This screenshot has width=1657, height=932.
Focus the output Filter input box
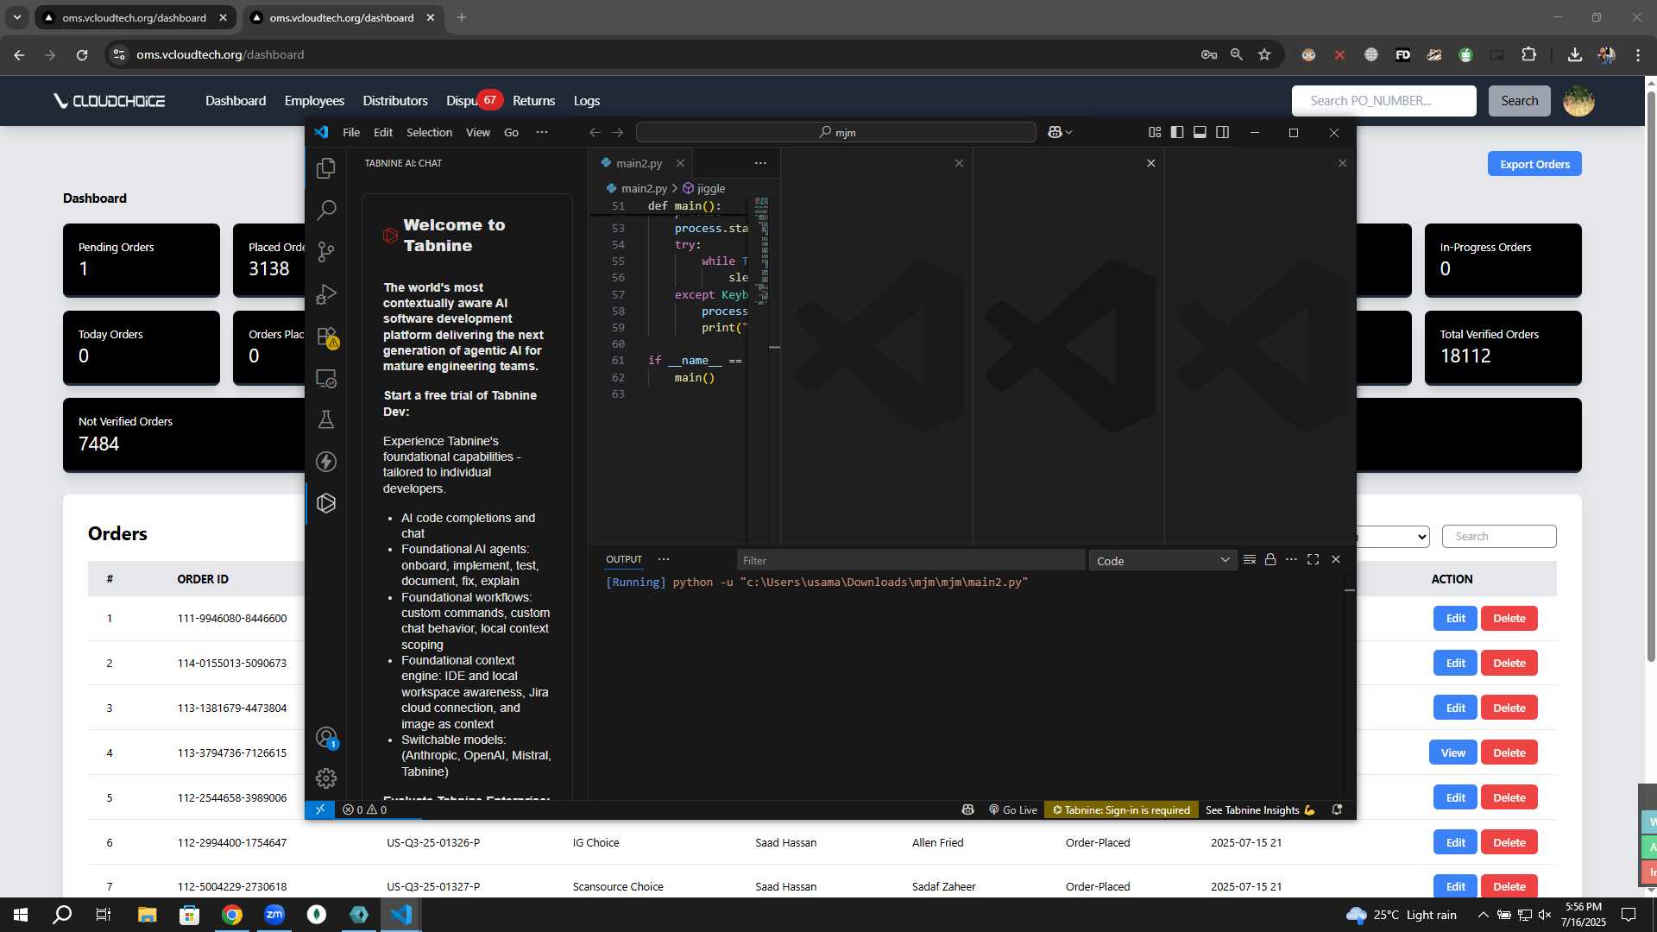tap(910, 560)
